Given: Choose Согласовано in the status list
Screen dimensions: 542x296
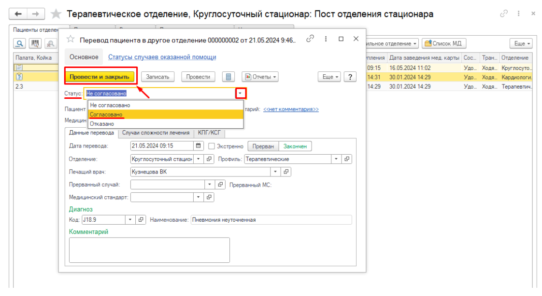Looking at the screenshot, I should tap(106, 115).
